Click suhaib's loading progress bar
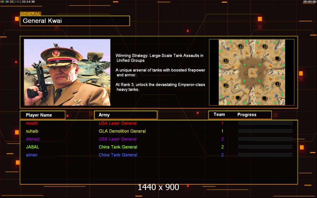Viewport: 317px width, 198px height. pyautogui.click(x=265, y=131)
